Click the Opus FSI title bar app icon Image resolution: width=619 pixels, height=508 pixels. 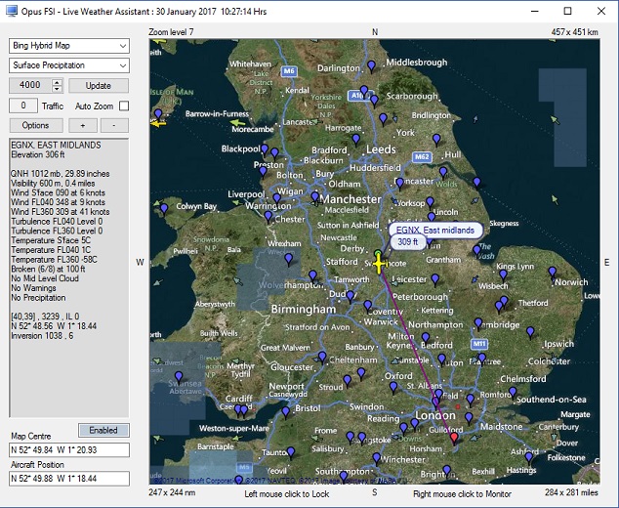(x=12, y=11)
